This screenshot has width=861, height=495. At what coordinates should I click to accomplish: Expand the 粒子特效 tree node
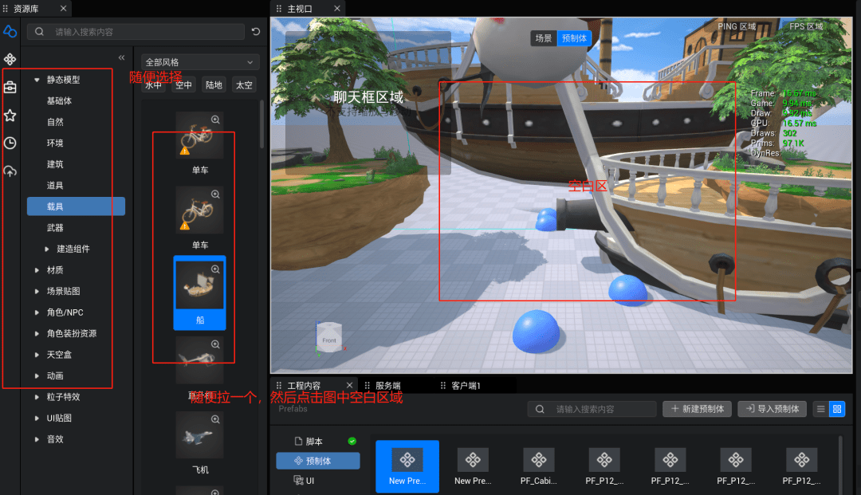(x=37, y=397)
